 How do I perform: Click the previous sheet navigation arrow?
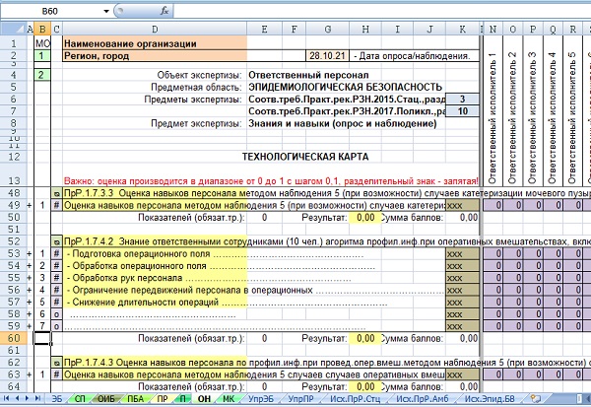(17, 398)
